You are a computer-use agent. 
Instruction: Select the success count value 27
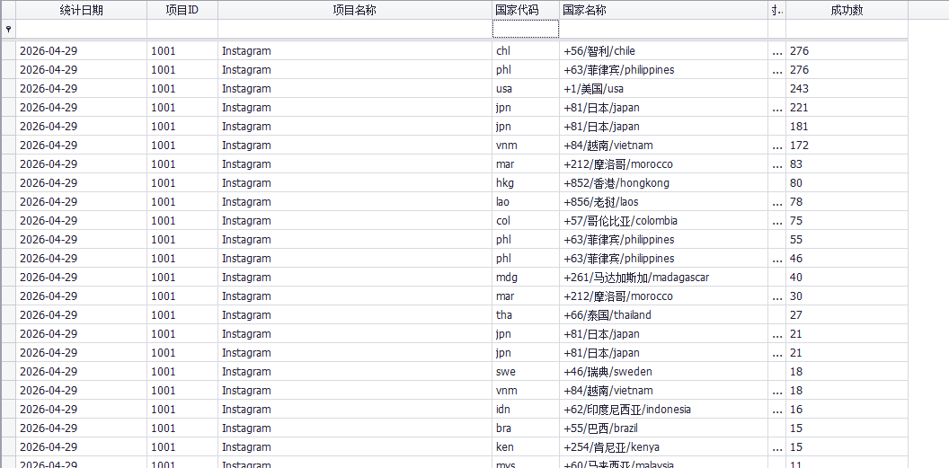[847, 315]
